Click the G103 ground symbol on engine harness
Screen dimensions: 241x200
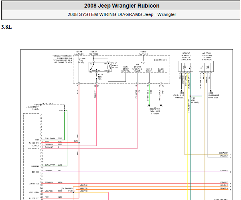211,91
